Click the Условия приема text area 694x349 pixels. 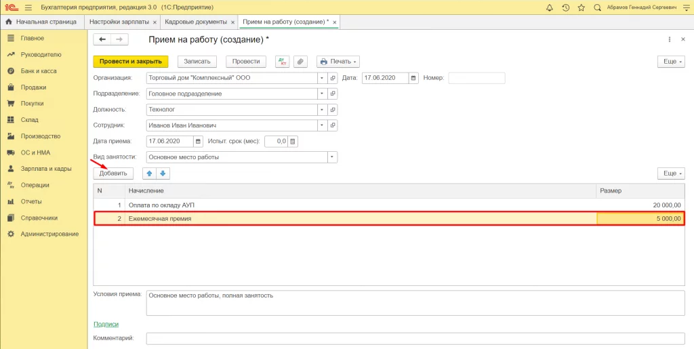pyautogui.click(x=415, y=302)
